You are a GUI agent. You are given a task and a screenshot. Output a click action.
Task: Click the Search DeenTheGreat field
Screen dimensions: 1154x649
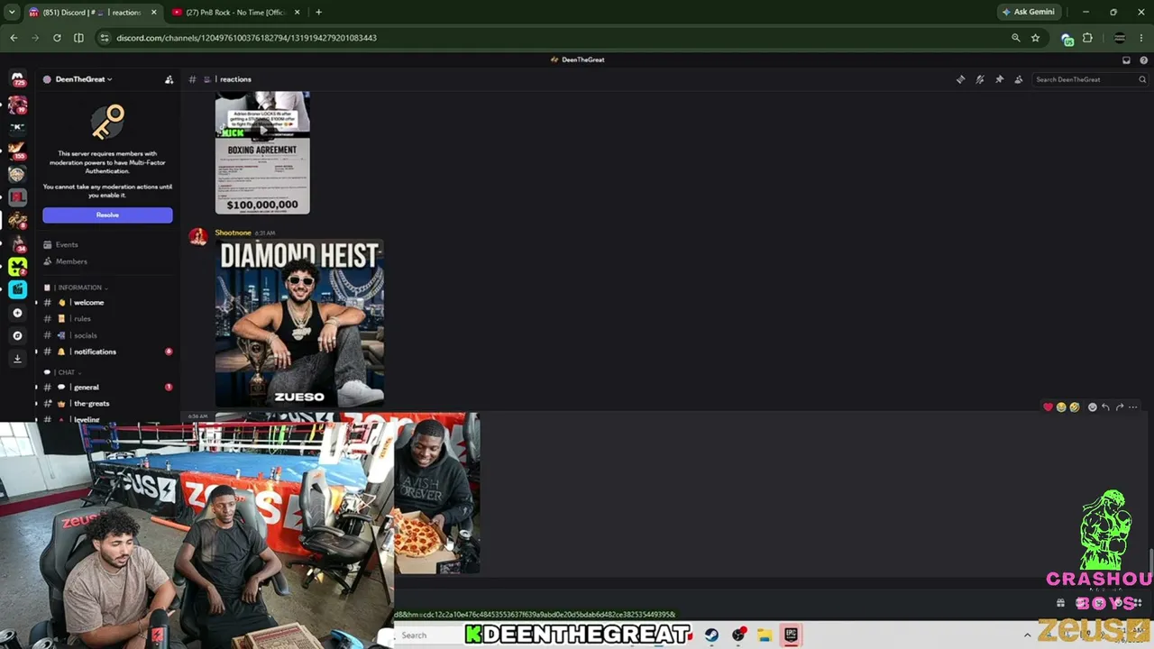(1090, 79)
